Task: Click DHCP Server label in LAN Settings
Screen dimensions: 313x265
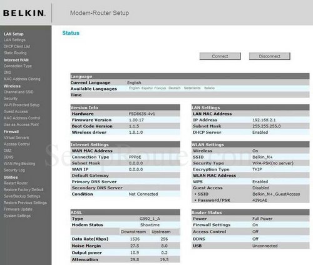Action: point(207,132)
